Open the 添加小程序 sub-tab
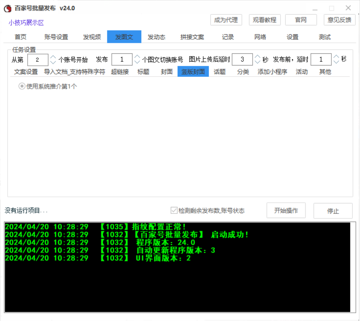 point(272,72)
